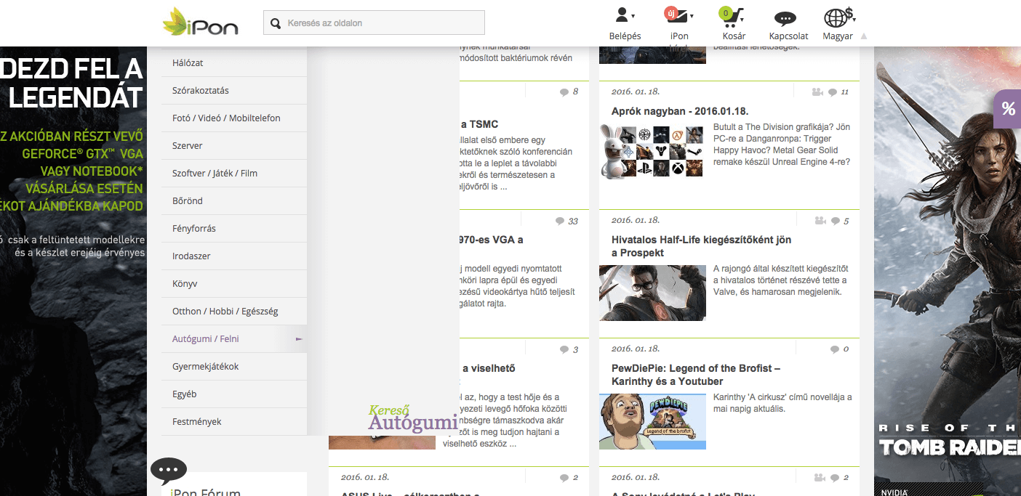
Task: Click the Butult a The Division summary text
Action: [x=782, y=145]
